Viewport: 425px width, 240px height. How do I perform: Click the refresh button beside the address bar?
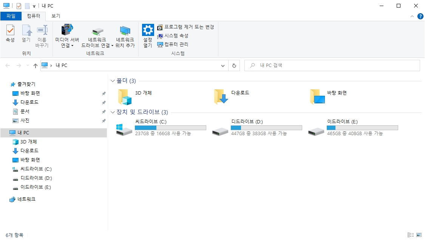tap(234, 65)
